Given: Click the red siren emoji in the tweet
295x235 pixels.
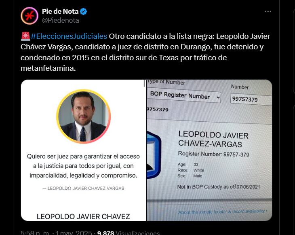Looking at the screenshot, I should point(25,36).
